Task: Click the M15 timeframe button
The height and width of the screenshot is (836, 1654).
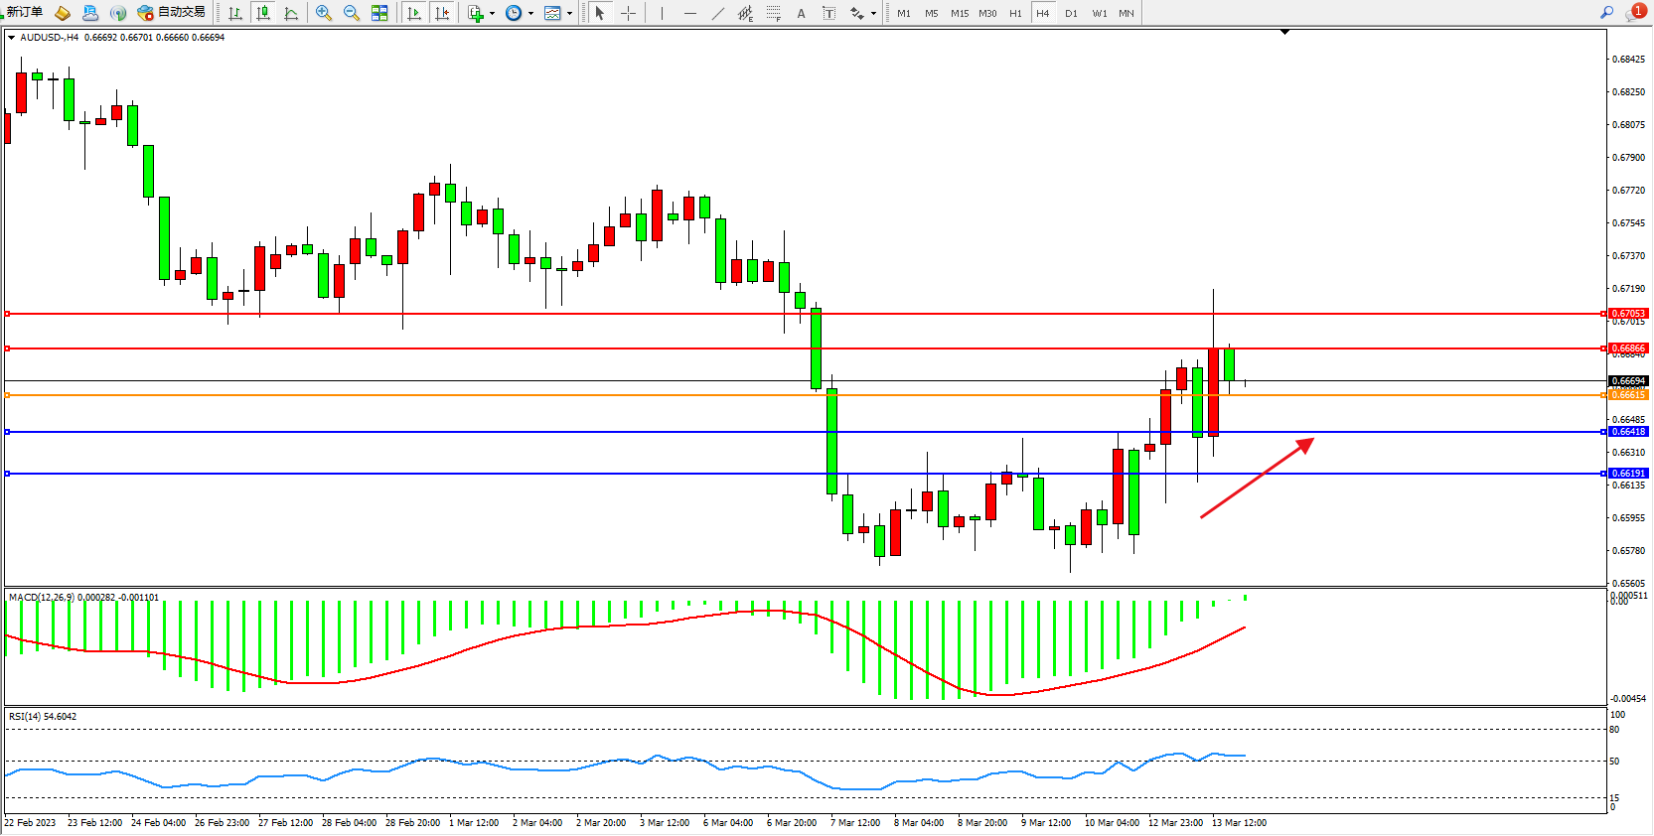Action: [x=959, y=13]
